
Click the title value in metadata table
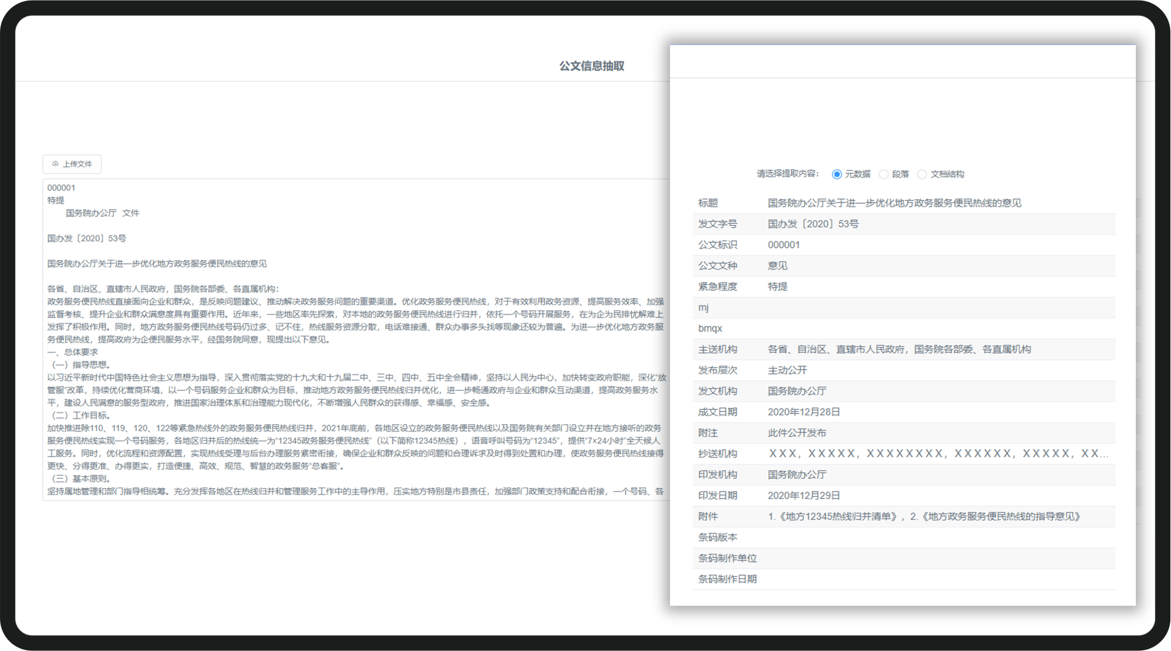click(894, 203)
